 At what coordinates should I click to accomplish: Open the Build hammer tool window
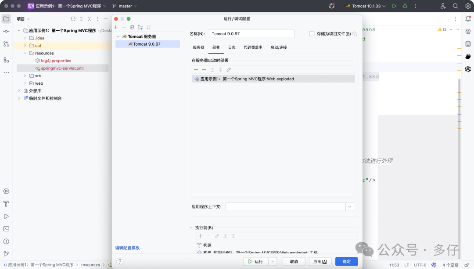click(6, 204)
